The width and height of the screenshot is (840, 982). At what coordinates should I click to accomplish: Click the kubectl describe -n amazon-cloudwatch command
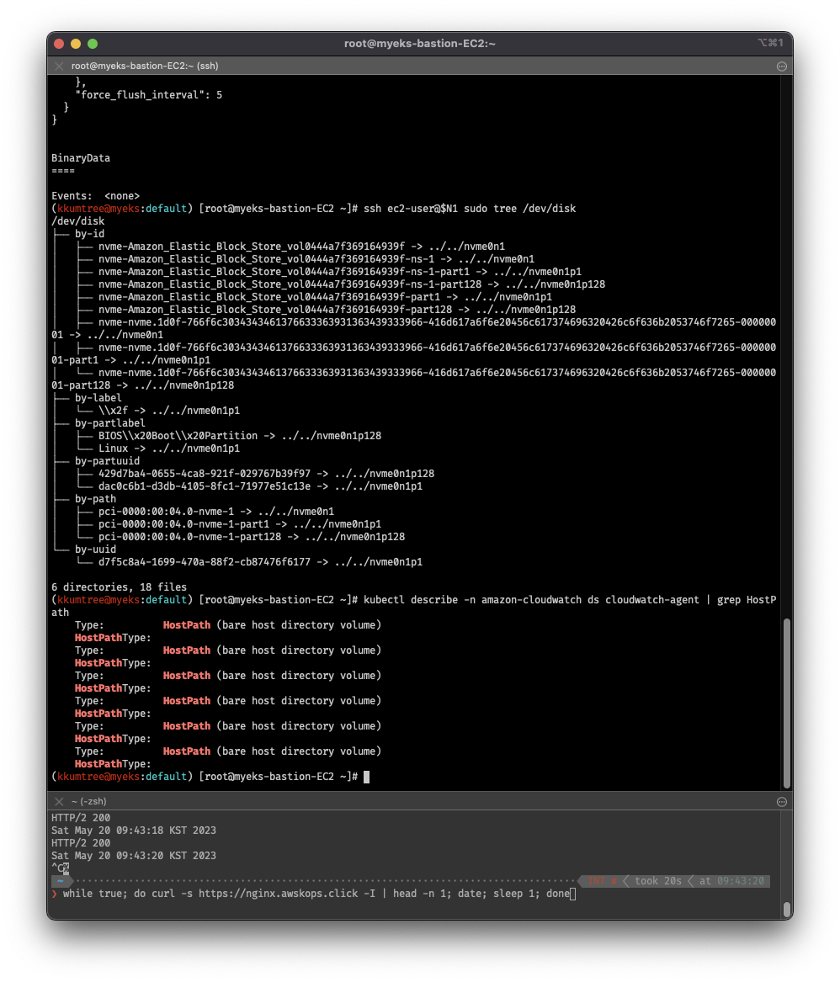click(x=413, y=606)
